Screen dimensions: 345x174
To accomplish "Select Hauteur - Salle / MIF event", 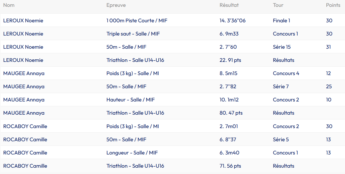I will [x=130, y=100].
